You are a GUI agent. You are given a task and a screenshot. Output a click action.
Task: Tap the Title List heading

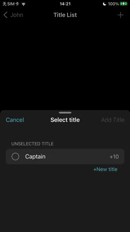point(65,15)
